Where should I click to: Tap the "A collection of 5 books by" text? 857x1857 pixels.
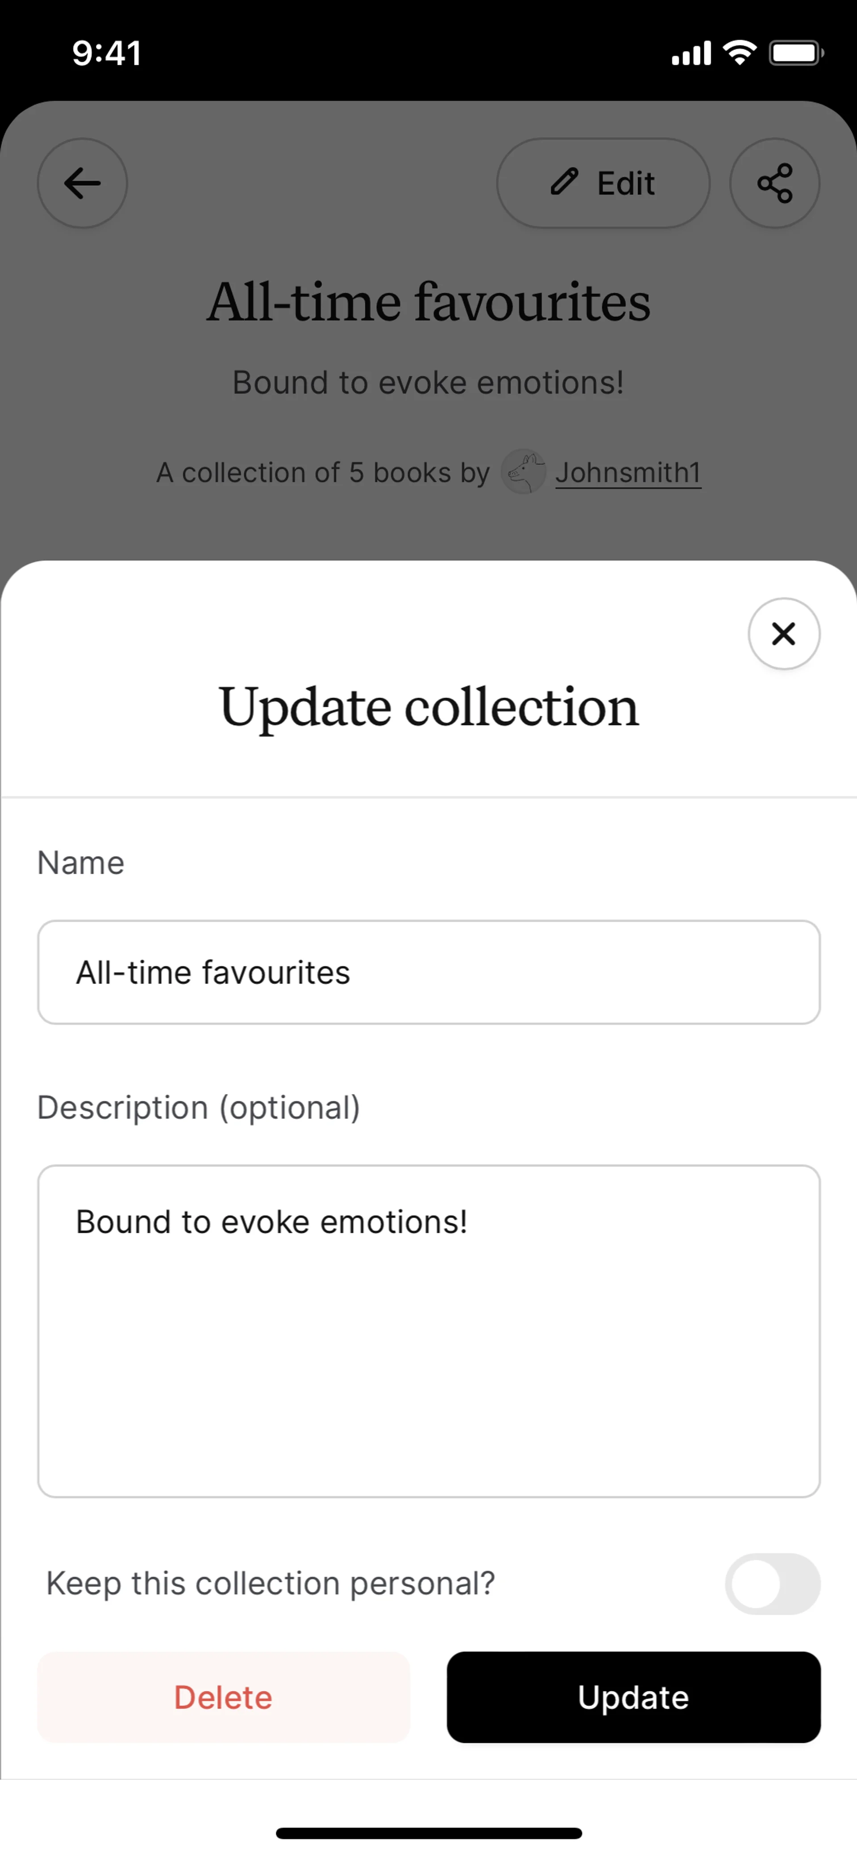pos(323,473)
